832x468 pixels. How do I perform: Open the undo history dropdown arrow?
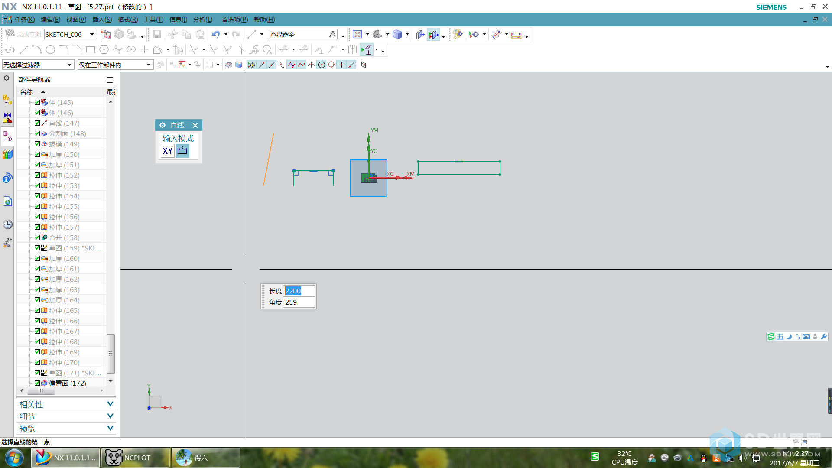[x=226, y=34]
